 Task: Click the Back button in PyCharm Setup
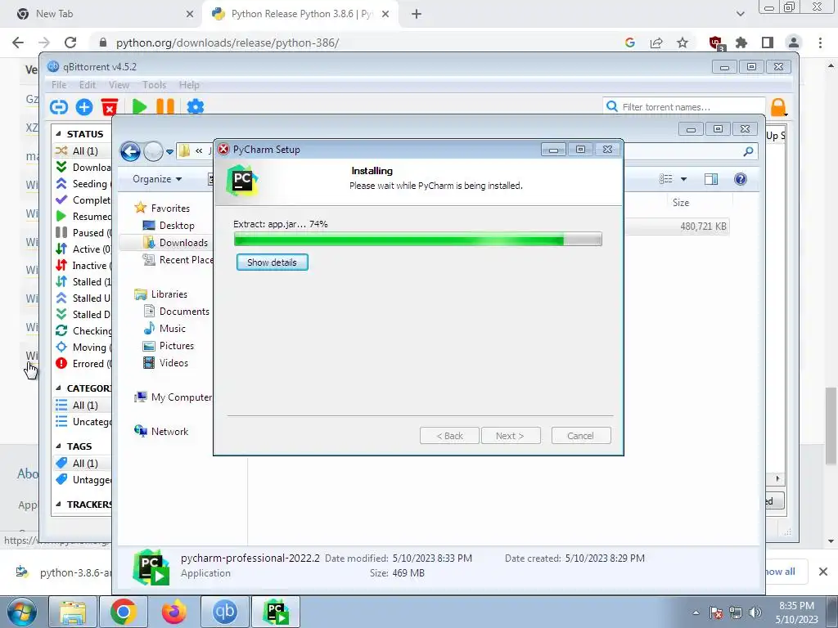coord(449,436)
